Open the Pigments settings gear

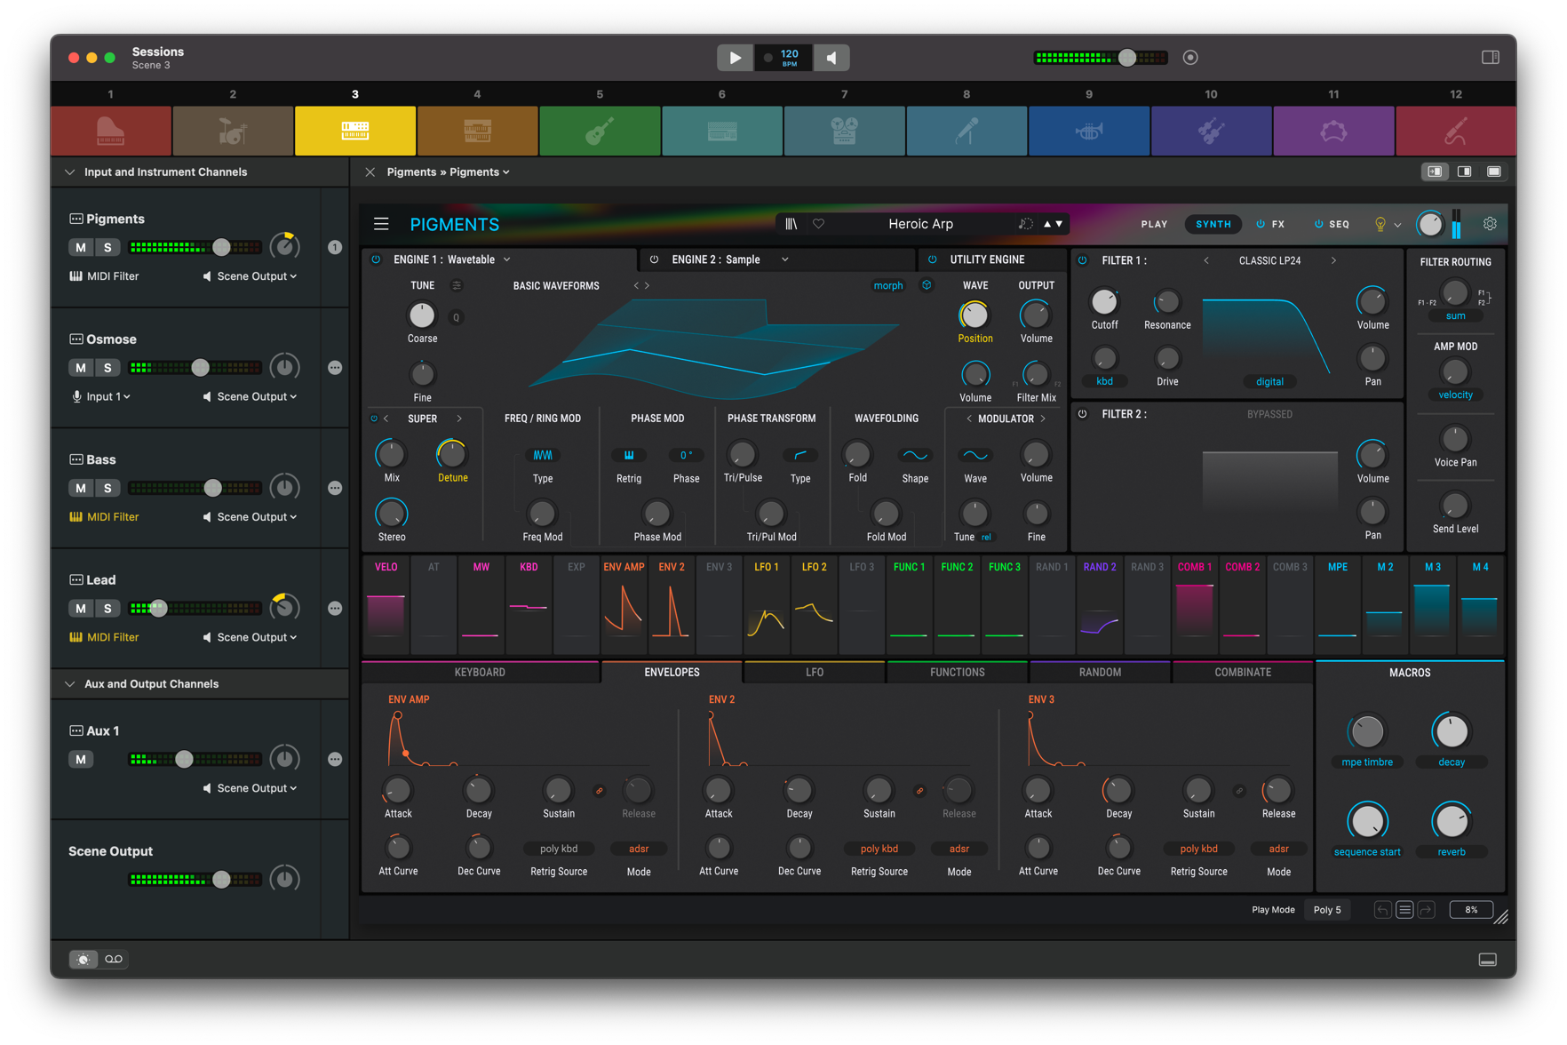click(1490, 224)
